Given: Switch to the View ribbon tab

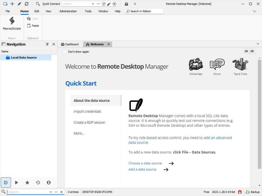Looking at the screenshot, I should [x=48, y=11].
